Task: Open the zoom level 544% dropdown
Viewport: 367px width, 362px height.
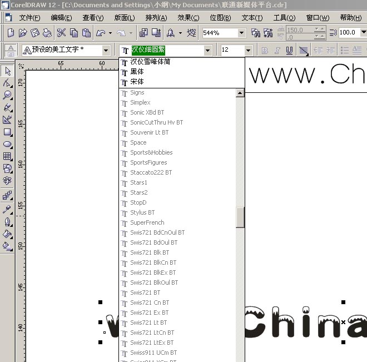Action: click(241, 33)
